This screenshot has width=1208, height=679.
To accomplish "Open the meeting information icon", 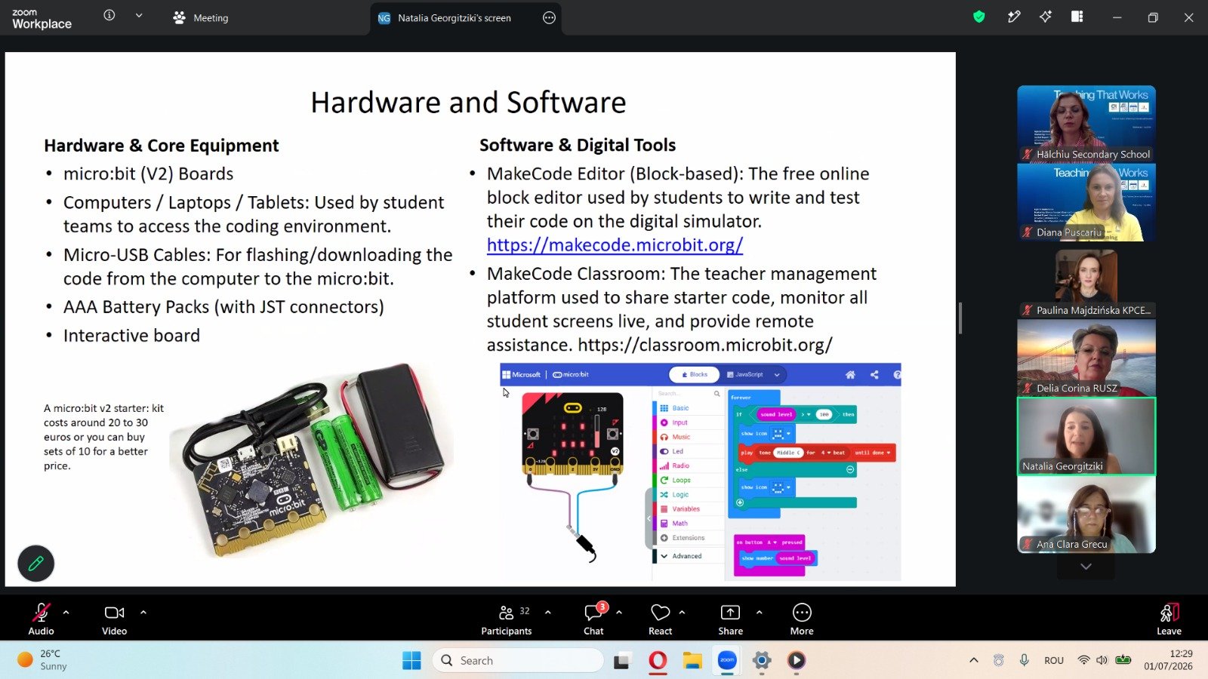I will [109, 16].
